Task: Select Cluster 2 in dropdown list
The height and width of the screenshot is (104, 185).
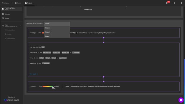Action: (57, 28)
